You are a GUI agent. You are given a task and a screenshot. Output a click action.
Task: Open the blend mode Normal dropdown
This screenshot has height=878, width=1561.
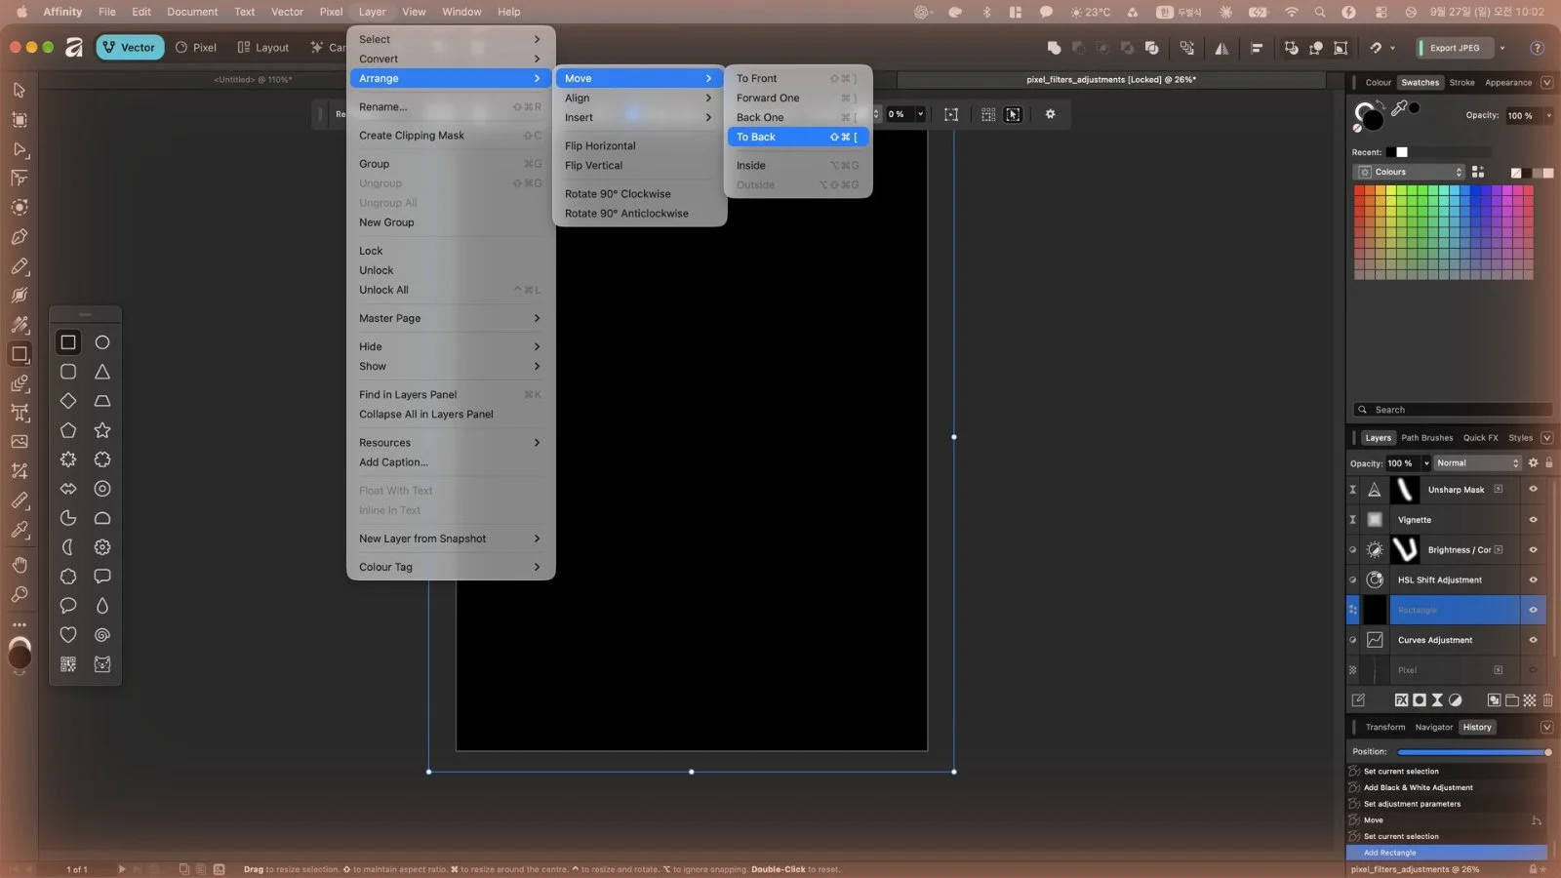pyautogui.click(x=1477, y=463)
